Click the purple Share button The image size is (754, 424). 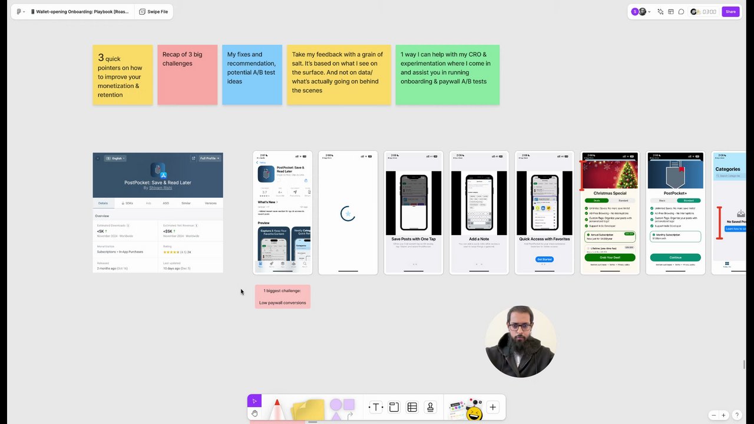click(730, 12)
